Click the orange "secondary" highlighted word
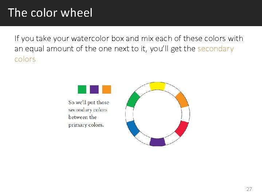 215,49
